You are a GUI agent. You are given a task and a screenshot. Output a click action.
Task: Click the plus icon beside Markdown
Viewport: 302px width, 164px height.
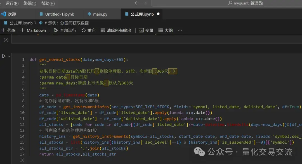click(23, 30)
